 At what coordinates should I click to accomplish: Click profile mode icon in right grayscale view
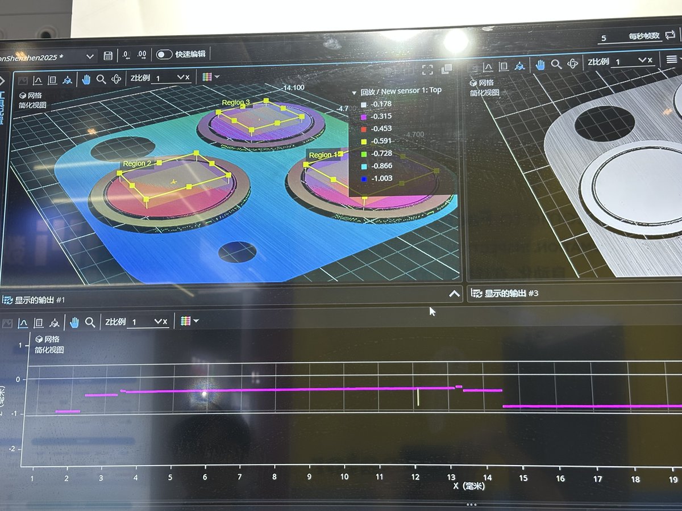point(488,66)
